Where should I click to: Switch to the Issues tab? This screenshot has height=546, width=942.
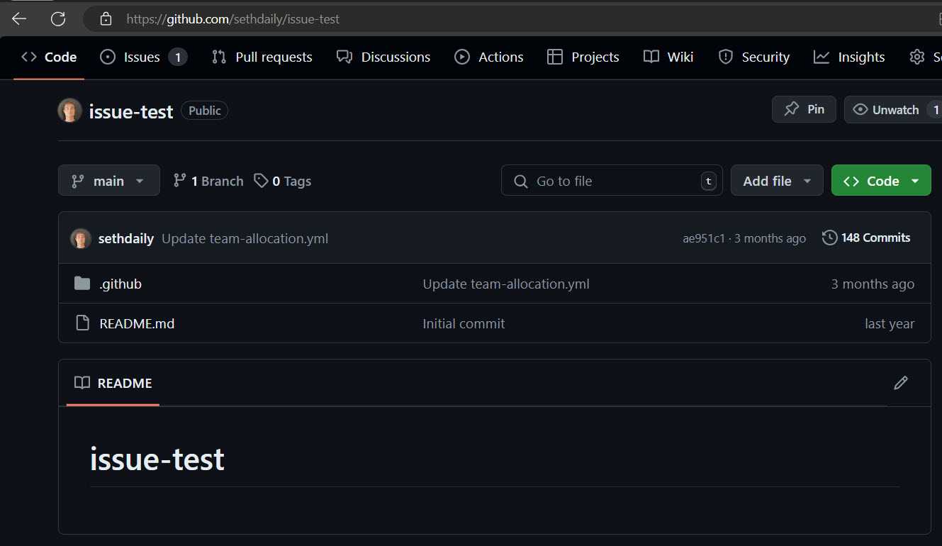(x=142, y=57)
